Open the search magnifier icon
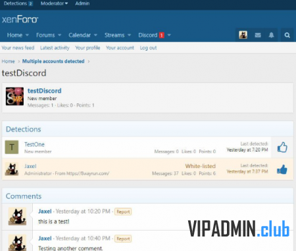296x251 pixels. pos(287,35)
